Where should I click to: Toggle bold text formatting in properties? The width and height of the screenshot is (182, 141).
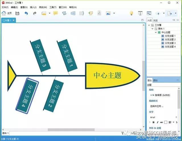(x=153, y=122)
